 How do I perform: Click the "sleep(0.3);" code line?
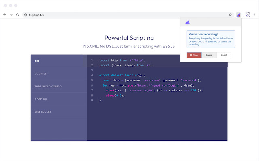click(115, 95)
